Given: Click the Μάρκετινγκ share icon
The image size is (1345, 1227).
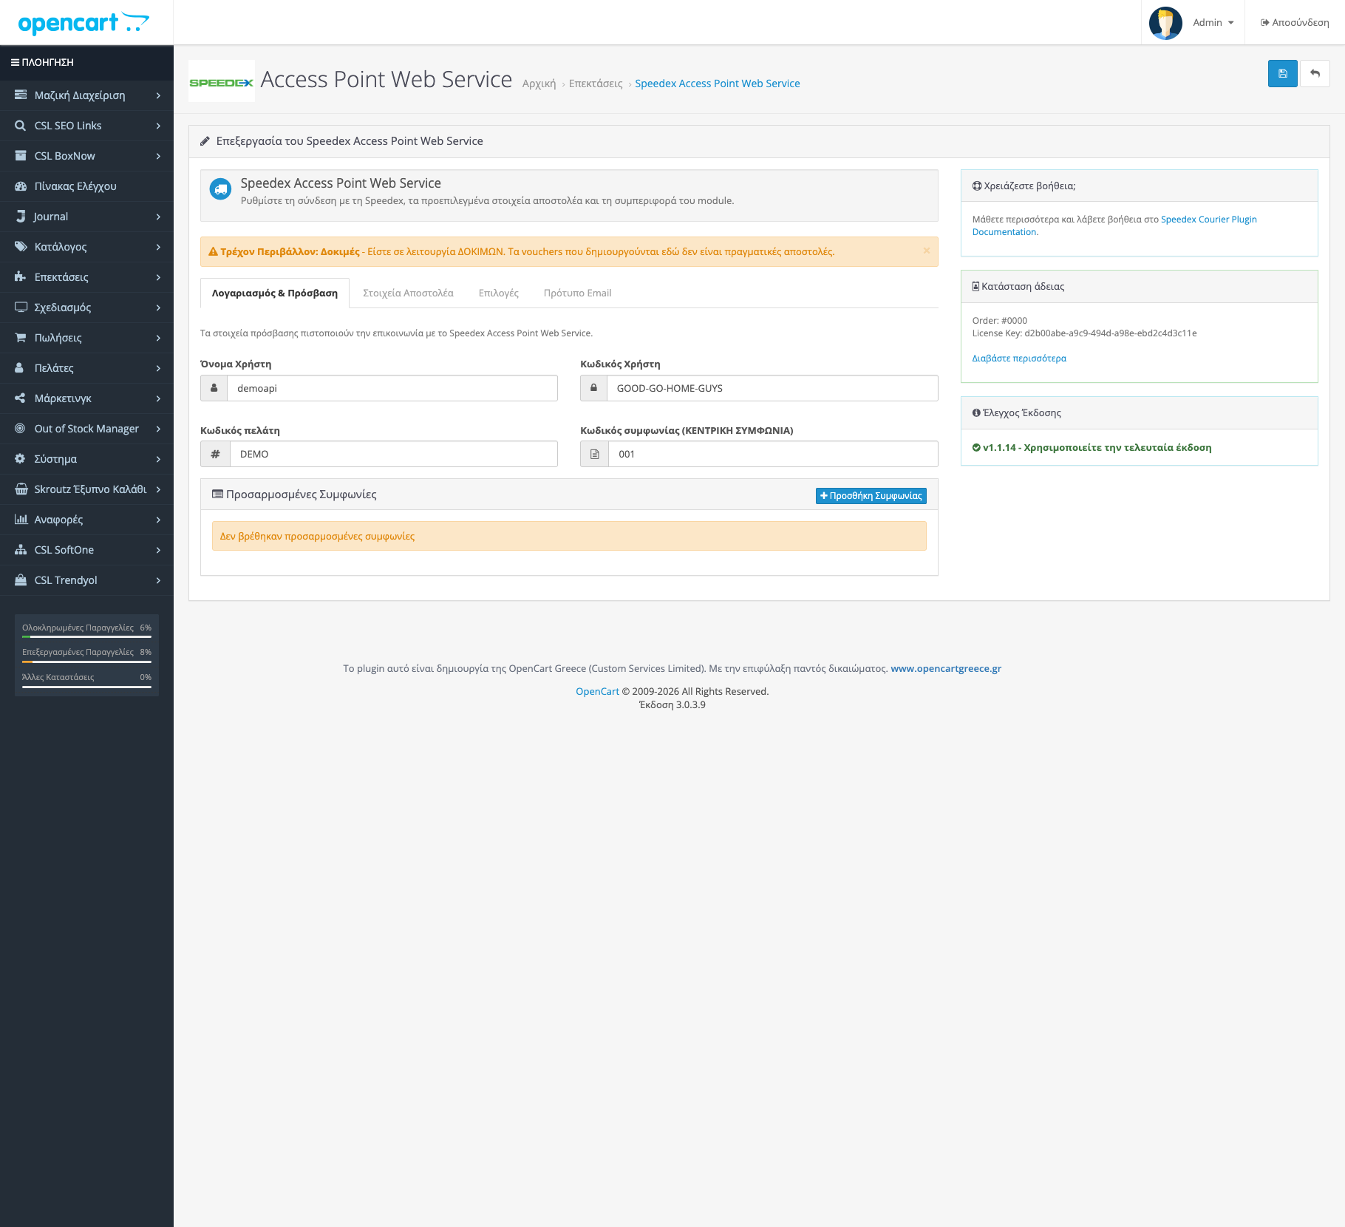Looking at the screenshot, I should [x=21, y=398].
